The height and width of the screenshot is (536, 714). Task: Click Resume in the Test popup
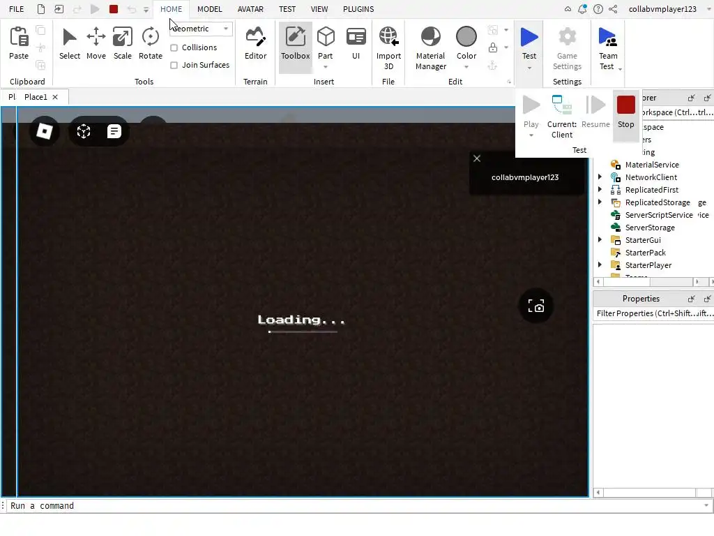595,112
